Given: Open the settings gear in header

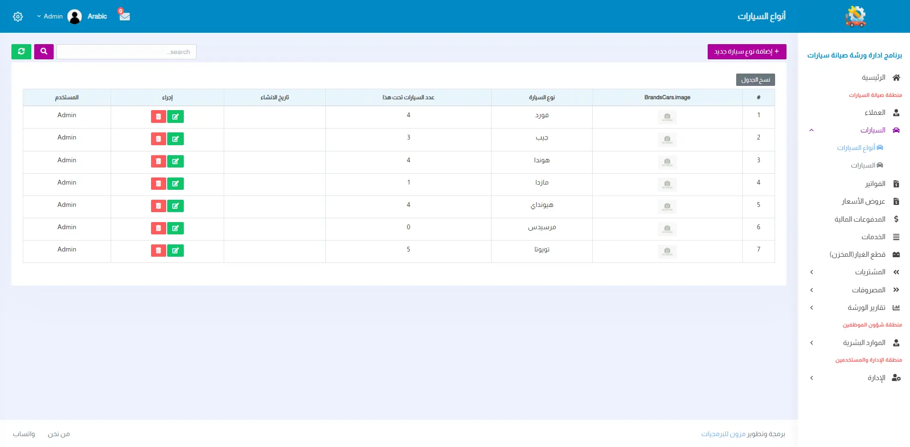Looking at the screenshot, I should click(x=18, y=17).
